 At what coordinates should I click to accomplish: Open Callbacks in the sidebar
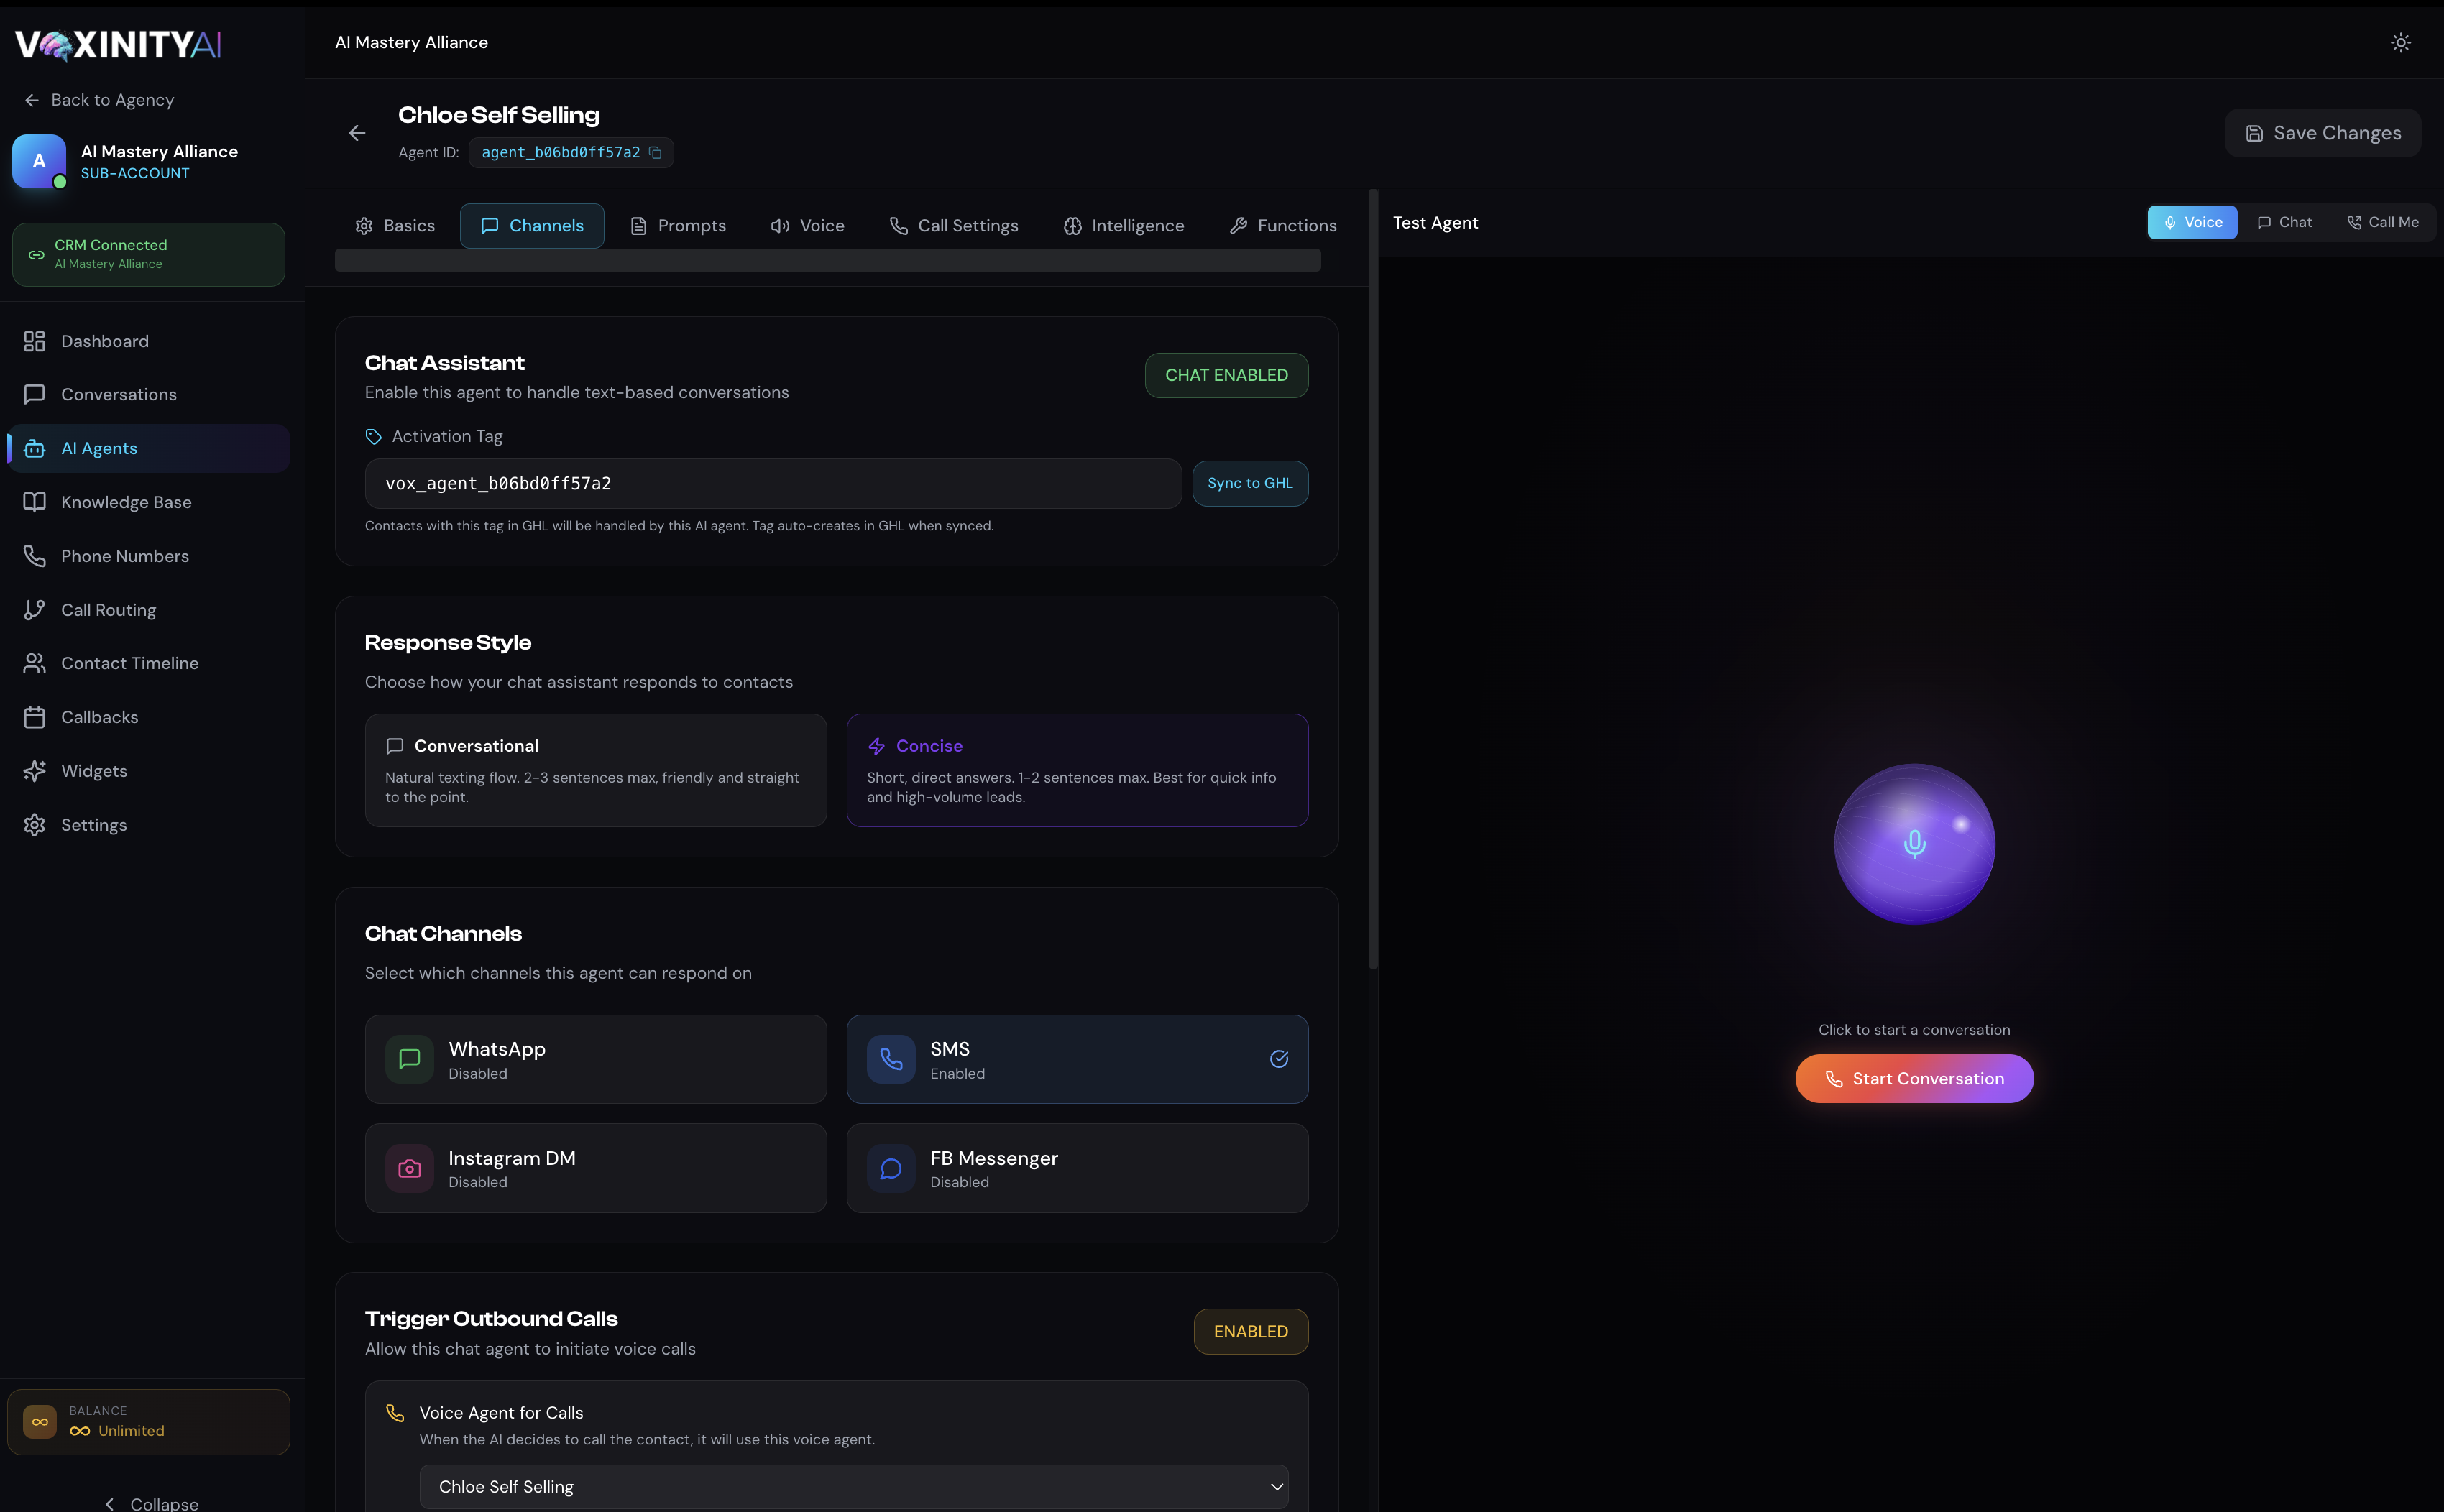148,717
